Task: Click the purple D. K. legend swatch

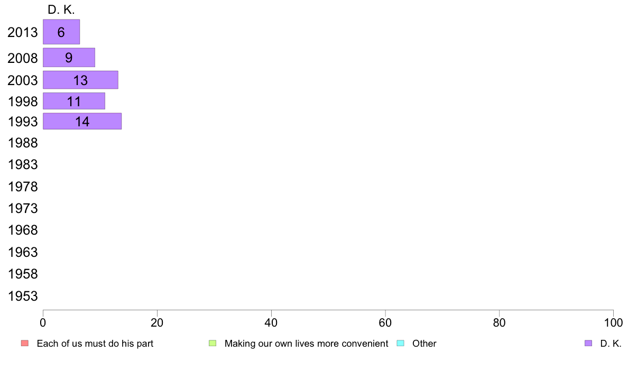Action: [x=588, y=344]
